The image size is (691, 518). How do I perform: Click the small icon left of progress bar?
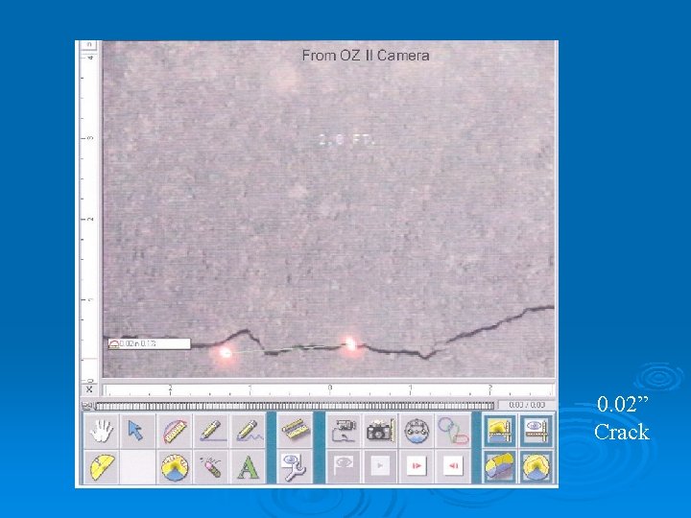click(x=86, y=406)
